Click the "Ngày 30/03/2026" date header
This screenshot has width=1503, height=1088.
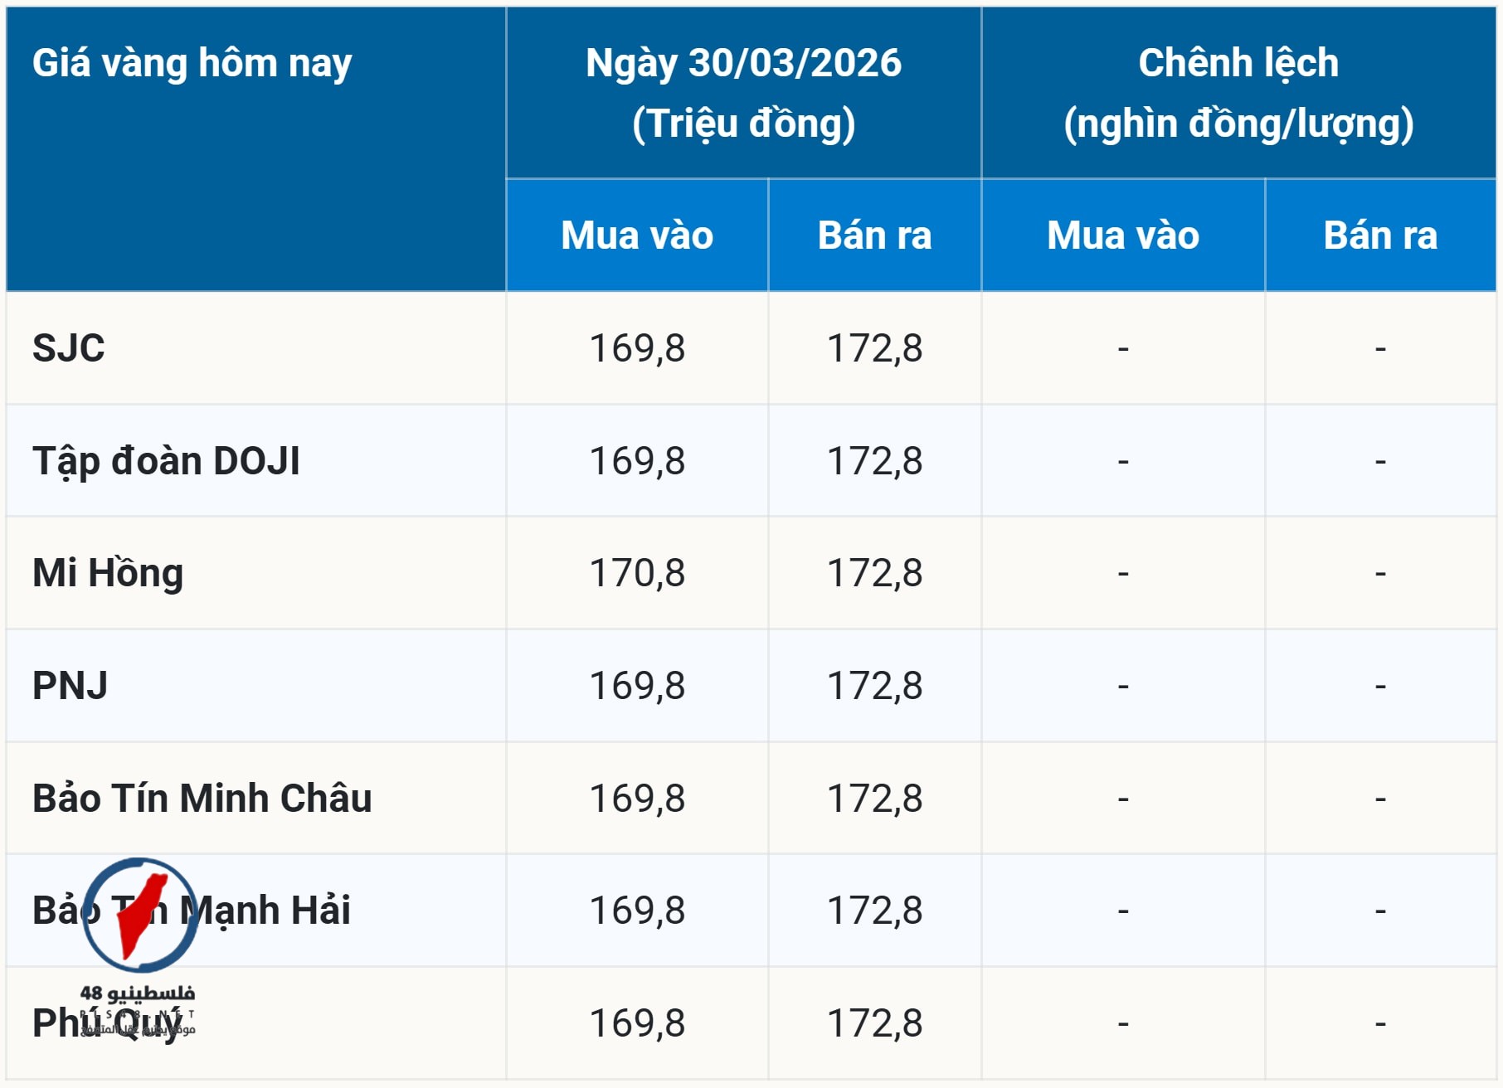click(743, 64)
